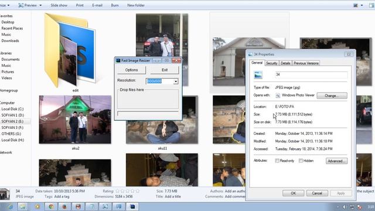Open Pictures library in the sidebar
The image size is (375, 211).
[x=8, y=72]
